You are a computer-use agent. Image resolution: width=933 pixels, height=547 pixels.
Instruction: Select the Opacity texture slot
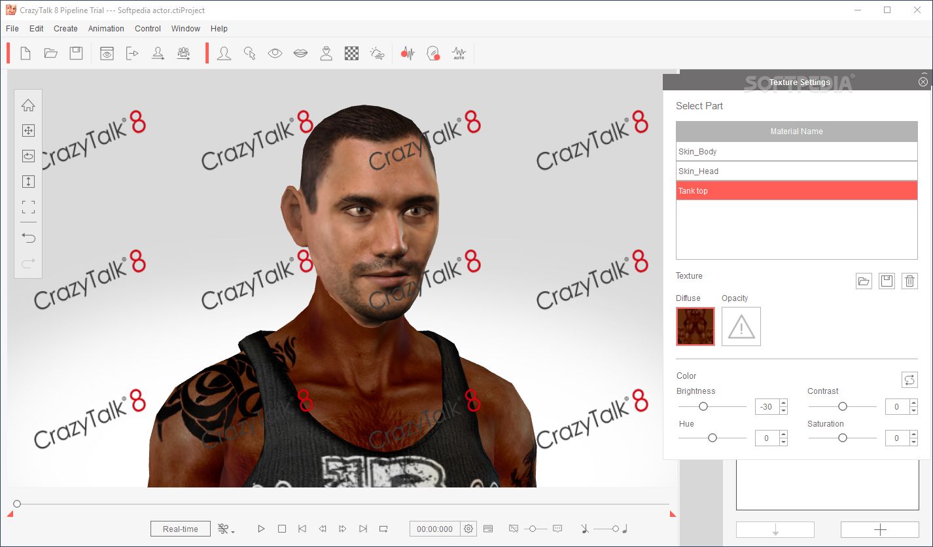pos(741,326)
